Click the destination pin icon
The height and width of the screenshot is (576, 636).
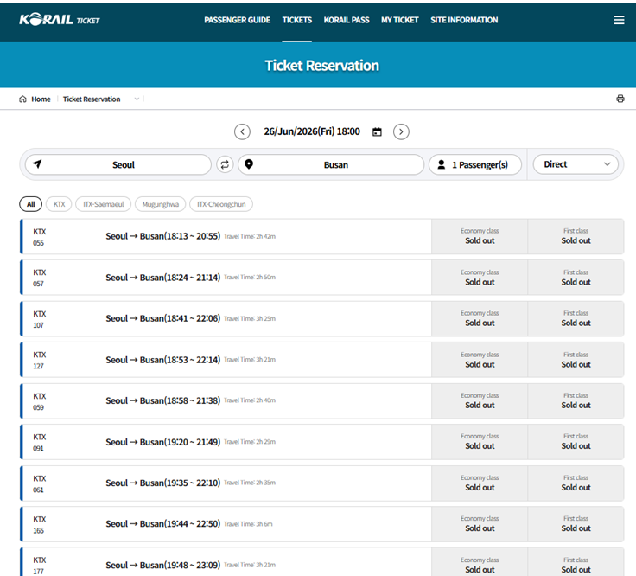coord(249,164)
